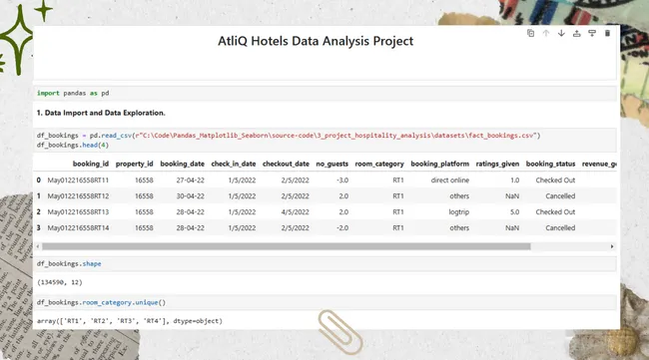
Task: Click the room_category.unique() code cell
Action: point(324,302)
